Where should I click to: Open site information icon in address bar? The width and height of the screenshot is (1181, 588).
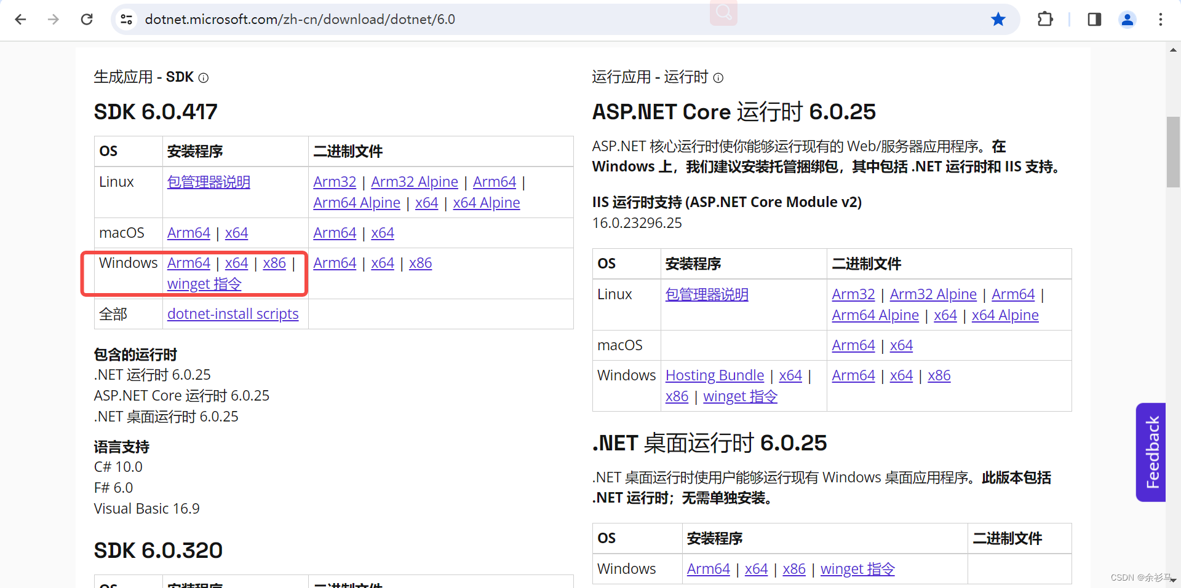127,20
